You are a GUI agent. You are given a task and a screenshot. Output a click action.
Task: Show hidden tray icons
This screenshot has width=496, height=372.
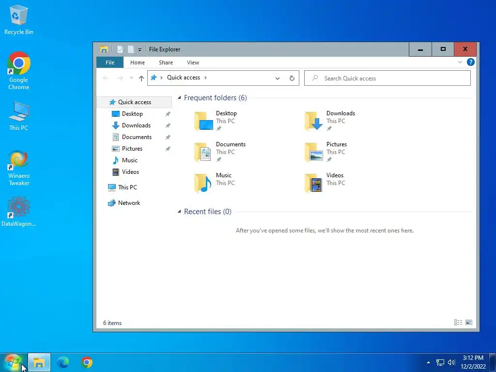[428, 362]
